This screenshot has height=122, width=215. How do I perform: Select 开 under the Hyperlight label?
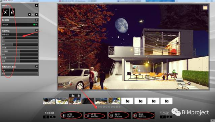point(163,117)
